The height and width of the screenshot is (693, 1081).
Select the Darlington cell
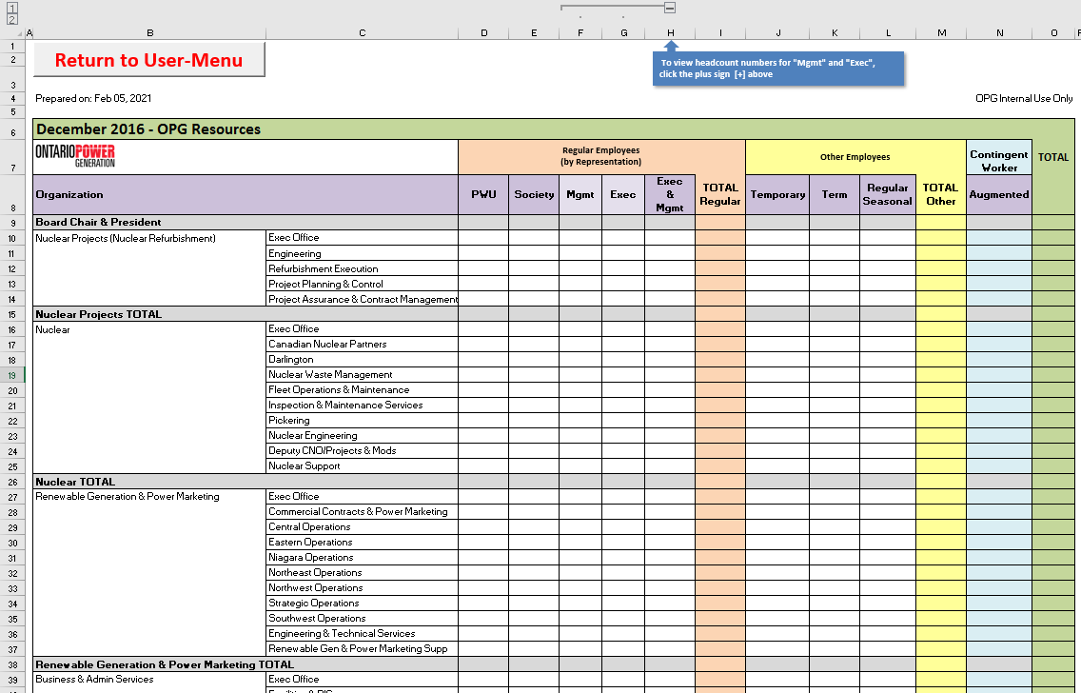(362, 359)
